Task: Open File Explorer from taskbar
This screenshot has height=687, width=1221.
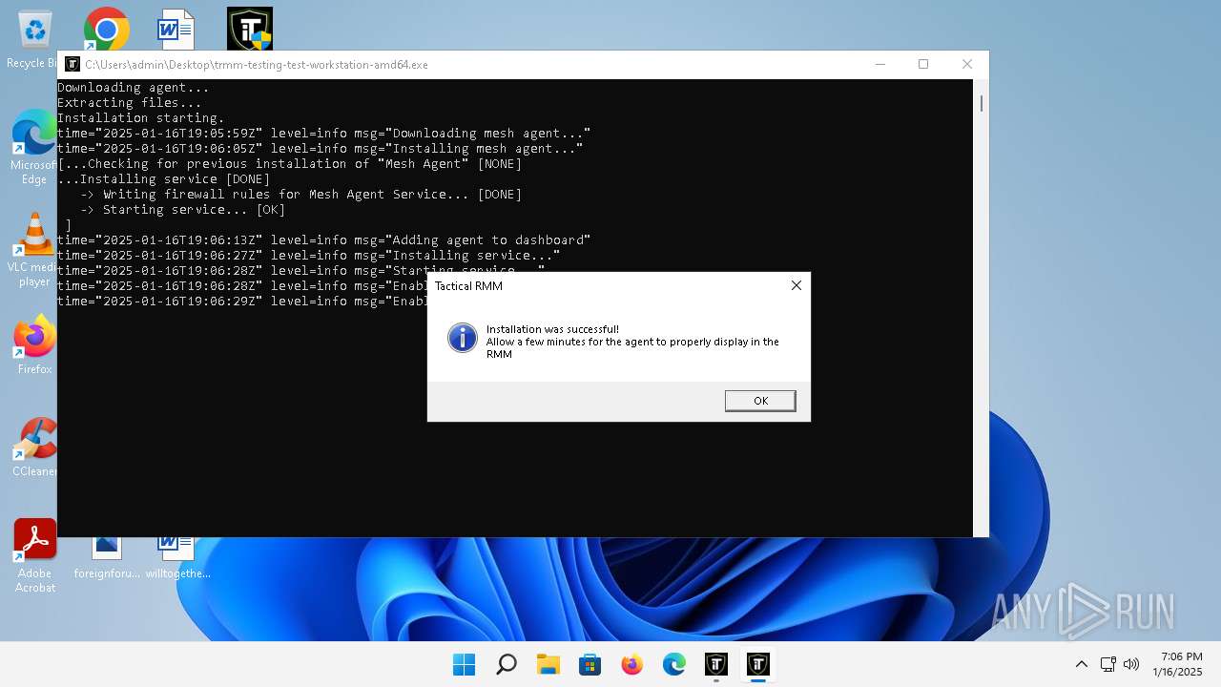Action: 548,664
